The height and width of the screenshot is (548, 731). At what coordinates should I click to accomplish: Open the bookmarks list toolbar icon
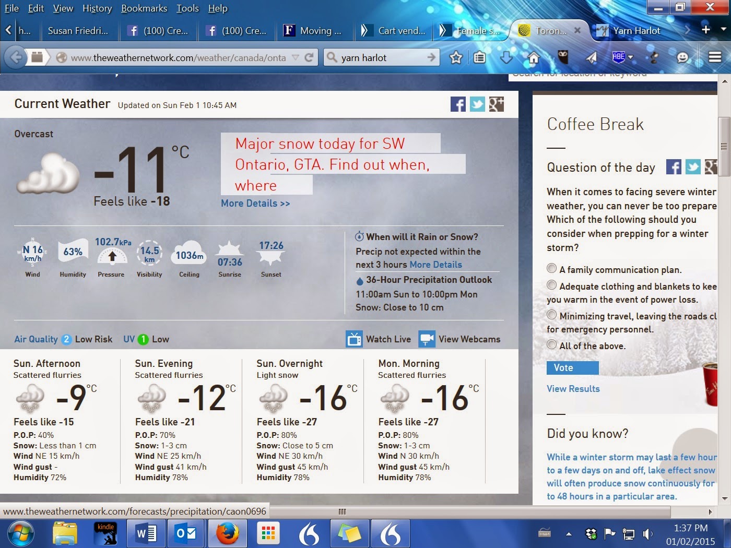click(480, 57)
